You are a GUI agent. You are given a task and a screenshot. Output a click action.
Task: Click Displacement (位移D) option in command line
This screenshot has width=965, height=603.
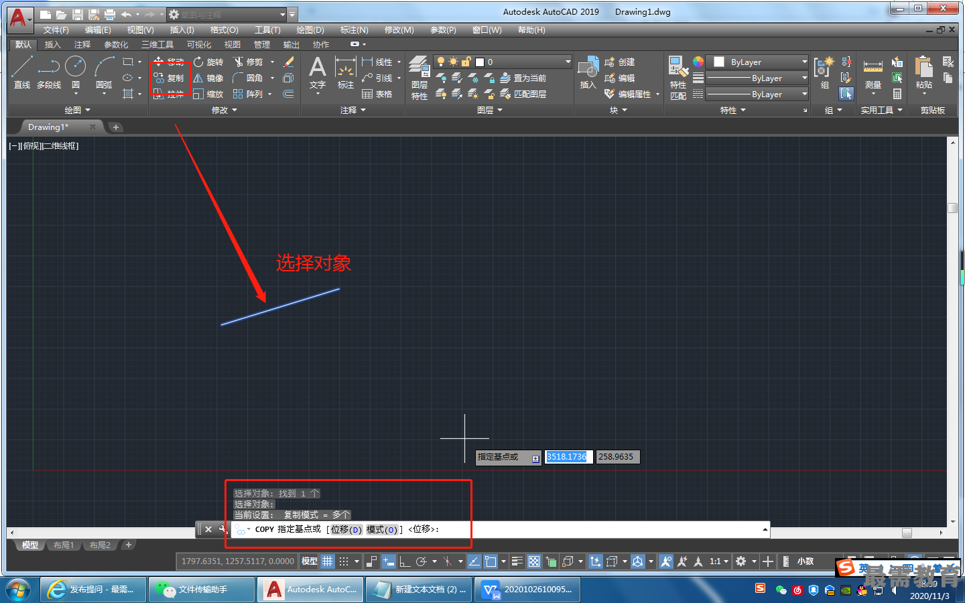346,529
